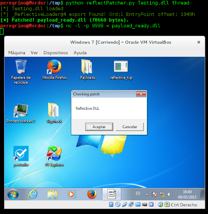
Task: Open Windows Media Player from the taskbar
Action: click(x=72, y=194)
